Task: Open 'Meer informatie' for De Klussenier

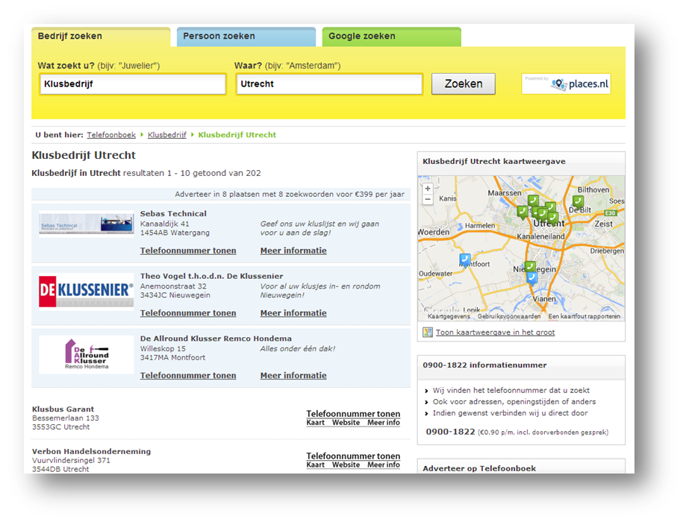Action: (293, 312)
